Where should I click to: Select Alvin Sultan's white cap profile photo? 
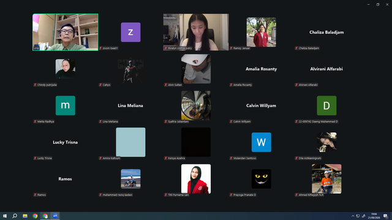tap(196, 69)
